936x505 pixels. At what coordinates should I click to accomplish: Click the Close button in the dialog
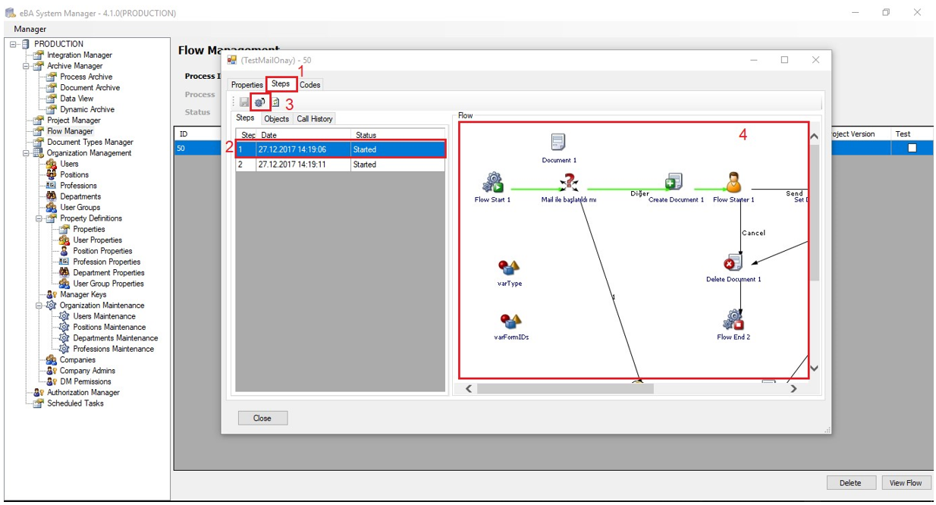click(262, 418)
